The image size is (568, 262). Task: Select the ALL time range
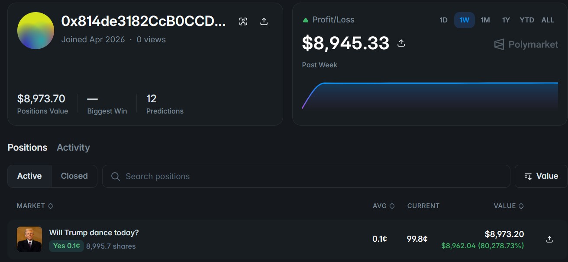tap(548, 20)
